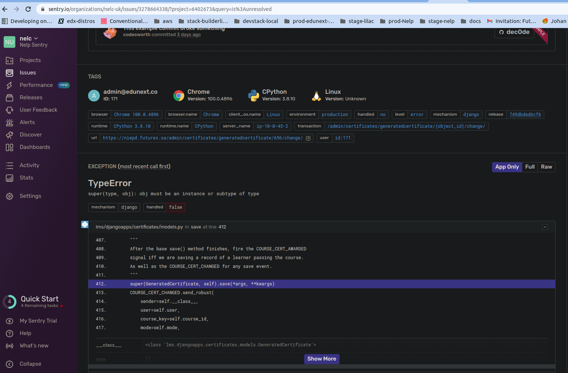Open the niepd.futurex.sa admin URL link
Viewport: 568px width, 373px height.
click(202, 138)
